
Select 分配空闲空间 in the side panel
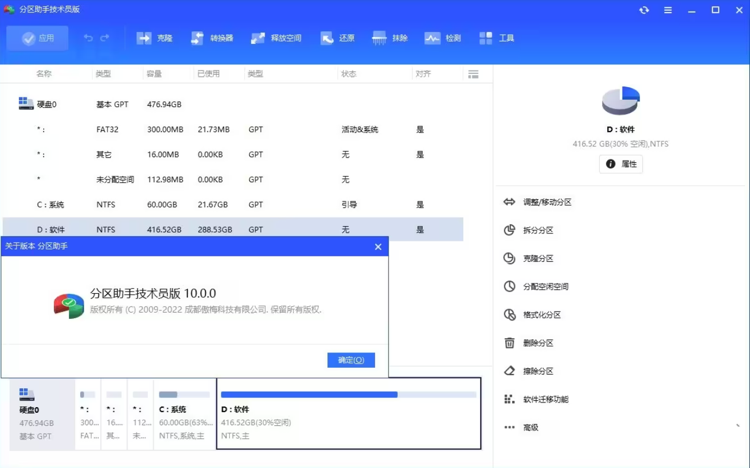(x=536, y=286)
